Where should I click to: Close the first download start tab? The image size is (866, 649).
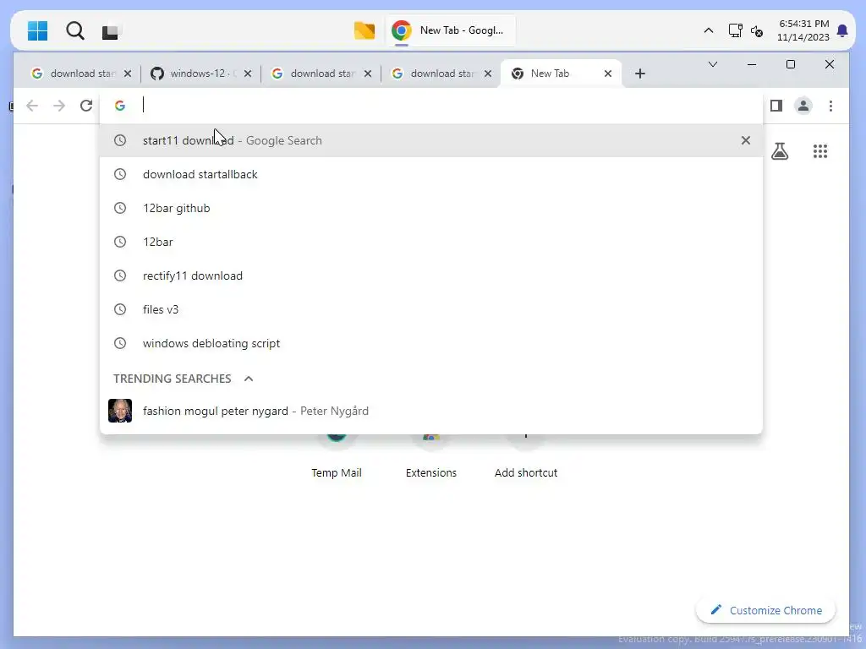tap(128, 74)
